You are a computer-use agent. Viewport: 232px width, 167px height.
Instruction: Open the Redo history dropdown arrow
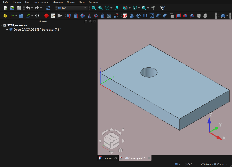tap(41, 8)
